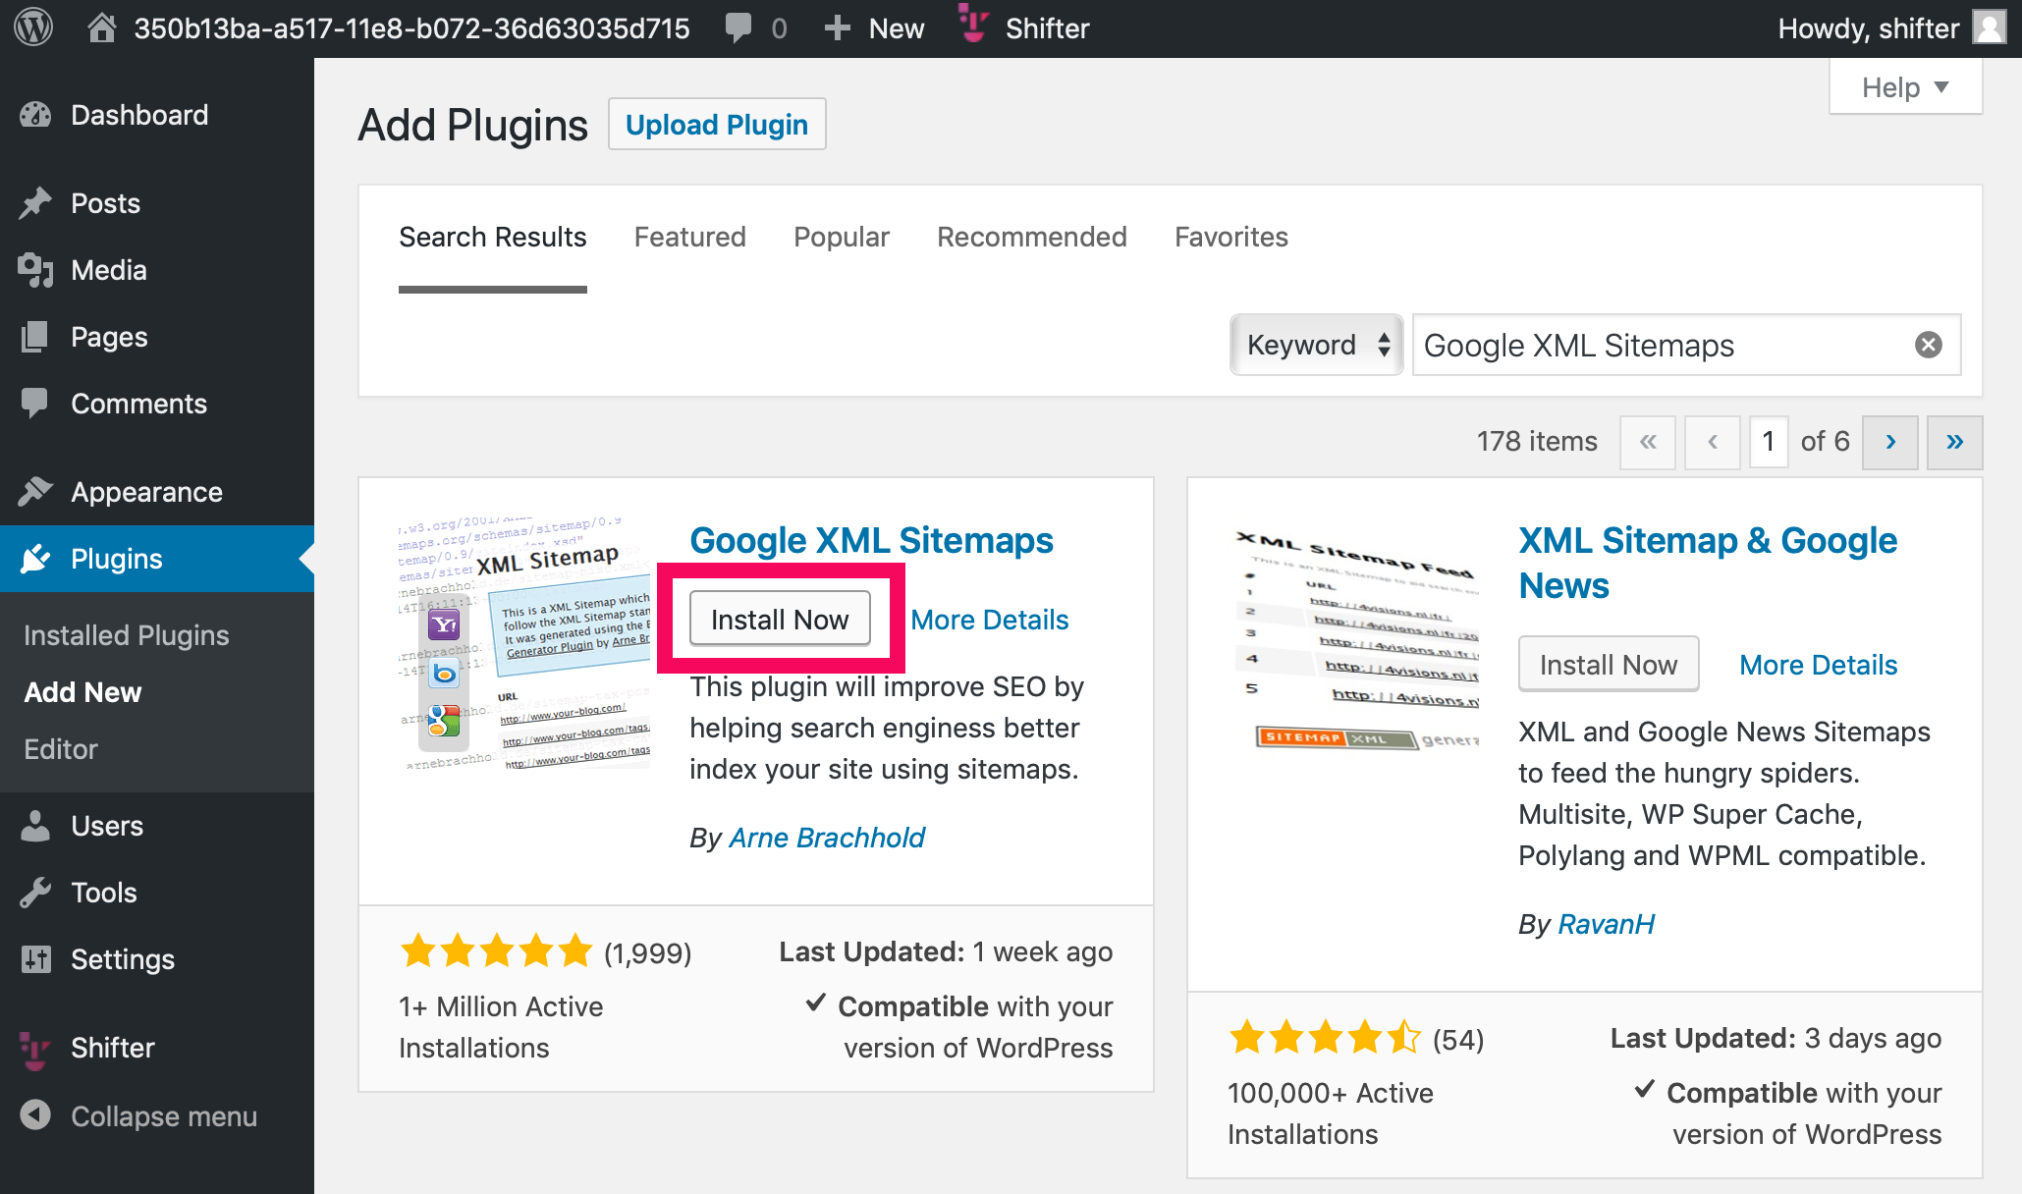This screenshot has height=1194, width=2022.
Task: Open the Dashboard menu label
Action: [139, 115]
